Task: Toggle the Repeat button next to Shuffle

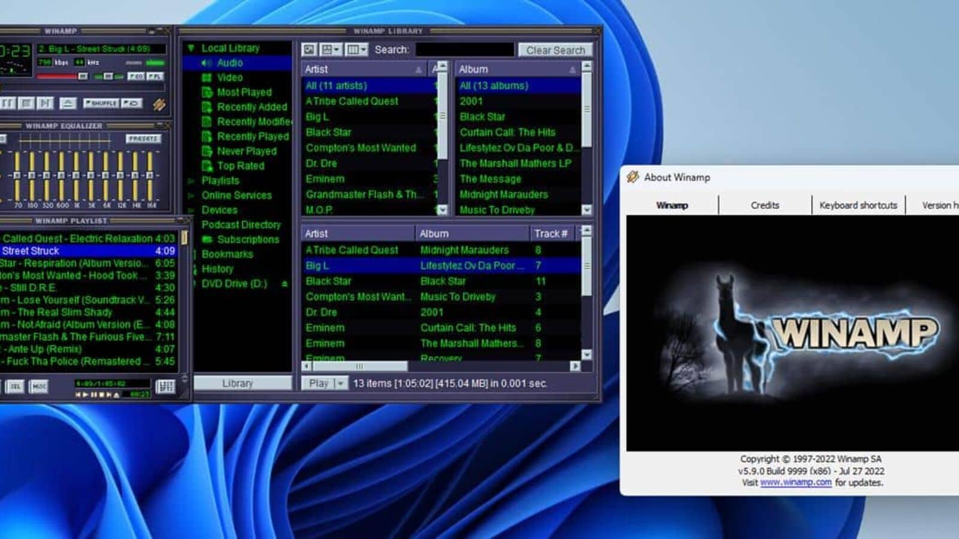Action: (131, 104)
